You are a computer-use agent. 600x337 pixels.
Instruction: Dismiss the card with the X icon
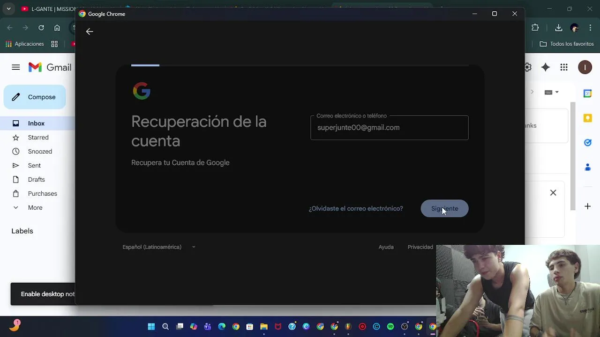click(x=553, y=192)
